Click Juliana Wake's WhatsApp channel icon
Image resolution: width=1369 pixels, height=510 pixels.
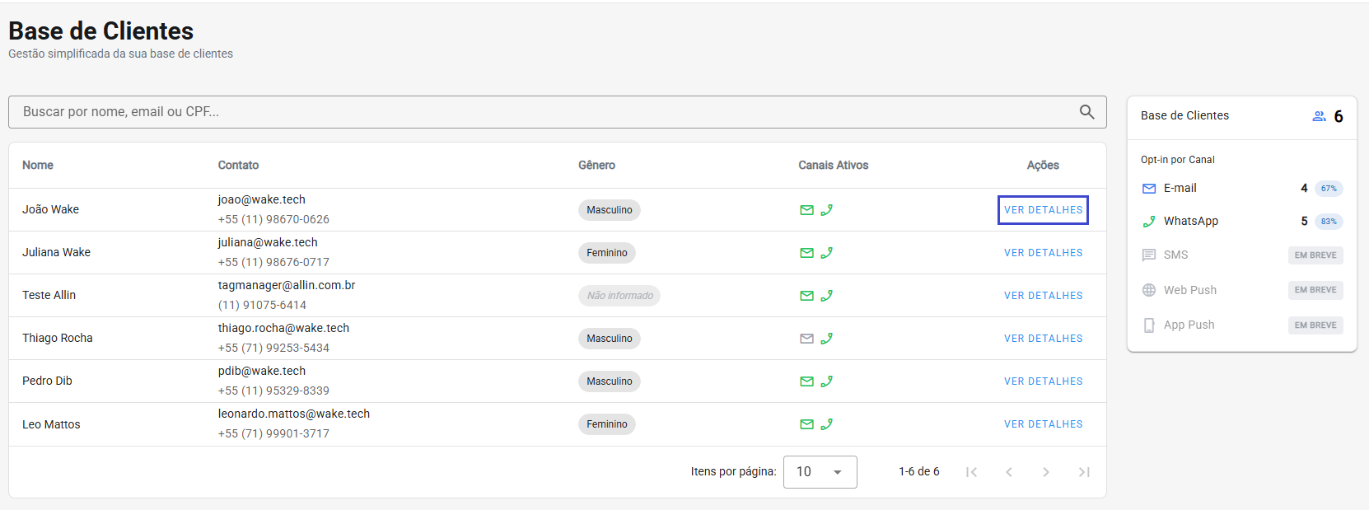click(827, 253)
